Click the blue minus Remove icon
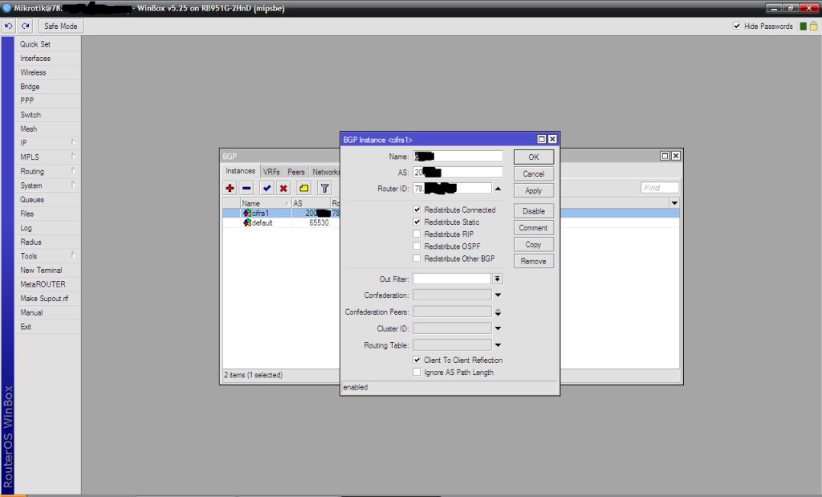 click(246, 188)
